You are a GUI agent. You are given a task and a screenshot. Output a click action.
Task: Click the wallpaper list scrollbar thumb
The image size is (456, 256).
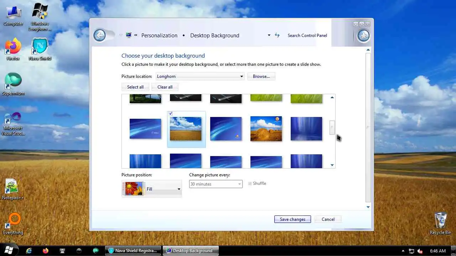(x=332, y=128)
